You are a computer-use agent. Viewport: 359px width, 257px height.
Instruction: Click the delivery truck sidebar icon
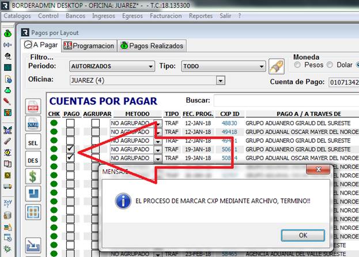click(7, 186)
